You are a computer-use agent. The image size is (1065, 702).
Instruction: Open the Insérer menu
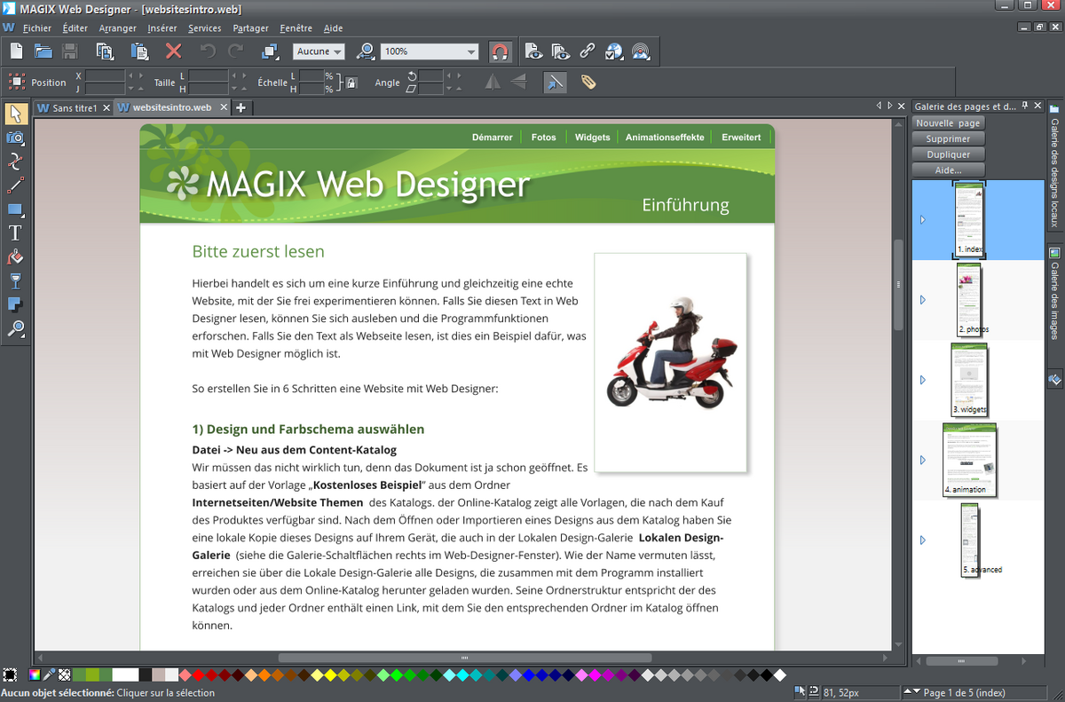162,28
